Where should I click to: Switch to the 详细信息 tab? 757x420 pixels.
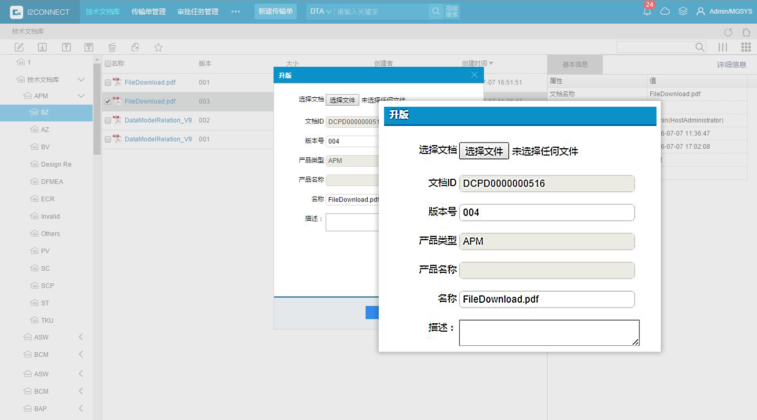click(x=731, y=65)
